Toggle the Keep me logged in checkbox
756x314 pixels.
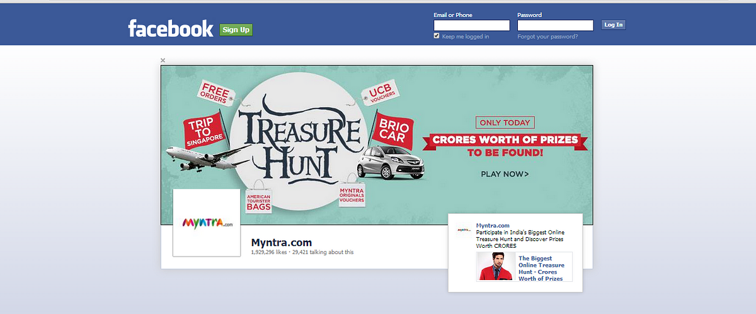coord(437,37)
